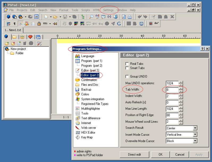Click the pushpin stay-on-top icon

point(55,24)
